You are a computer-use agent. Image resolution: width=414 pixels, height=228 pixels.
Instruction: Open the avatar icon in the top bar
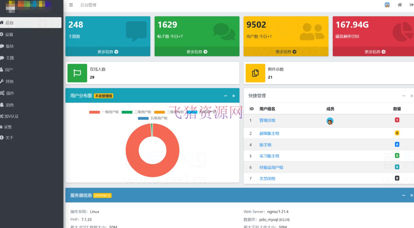pos(387,5)
